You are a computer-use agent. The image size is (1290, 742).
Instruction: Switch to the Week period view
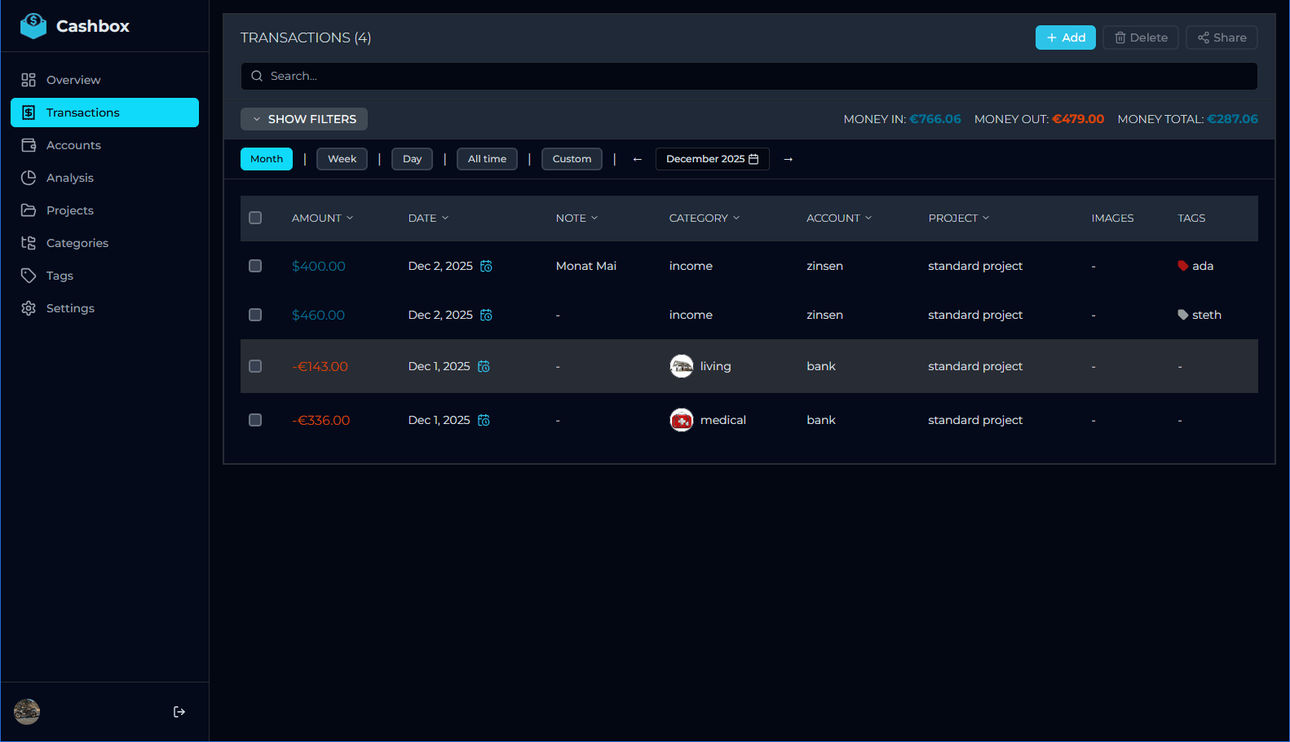pos(342,159)
